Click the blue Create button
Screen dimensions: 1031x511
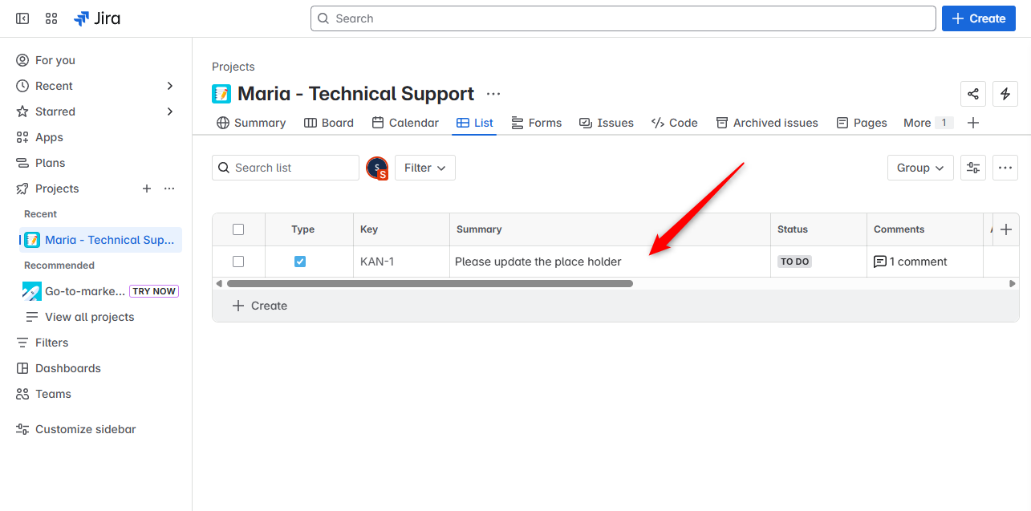977,18
